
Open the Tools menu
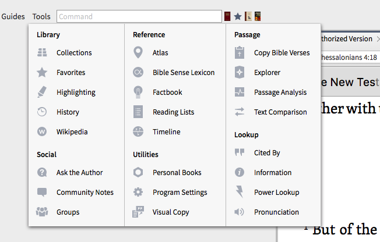pos(41,17)
